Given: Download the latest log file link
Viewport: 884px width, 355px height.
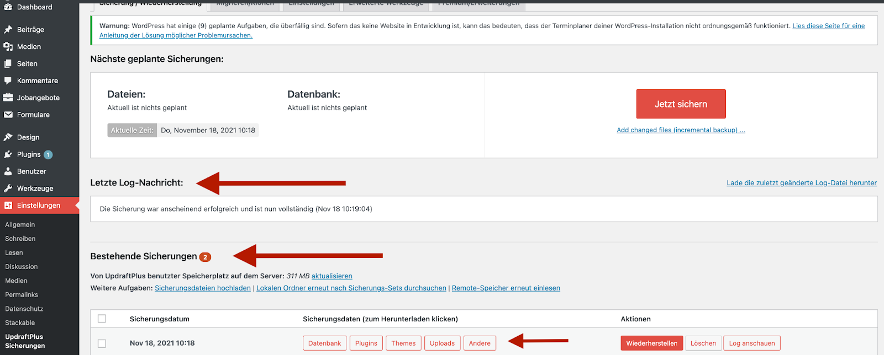Looking at the screenshot, I should click(x=802, y=183).
